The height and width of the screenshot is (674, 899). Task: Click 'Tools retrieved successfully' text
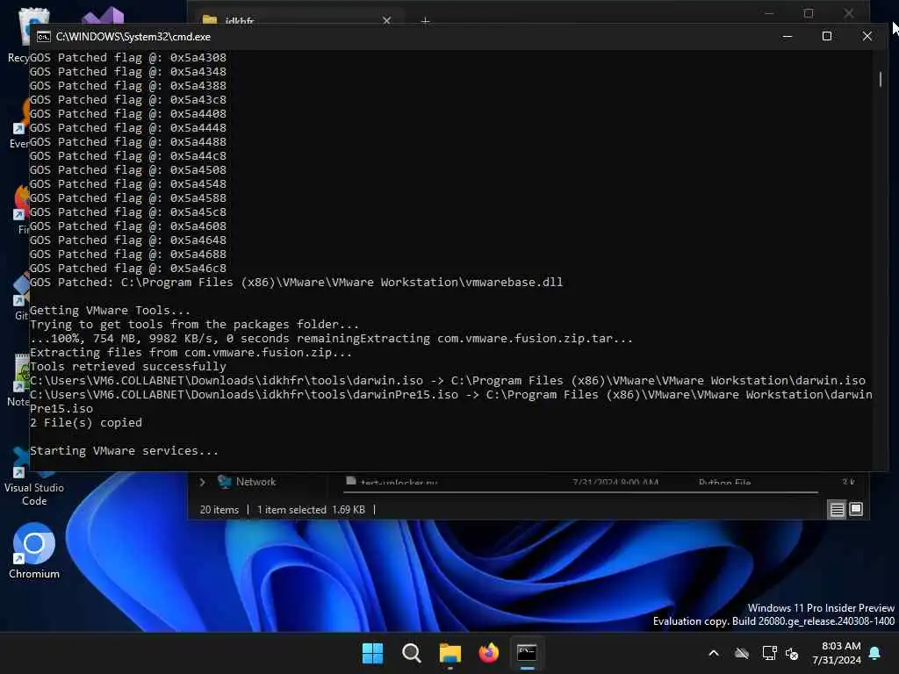coord(128,367)
